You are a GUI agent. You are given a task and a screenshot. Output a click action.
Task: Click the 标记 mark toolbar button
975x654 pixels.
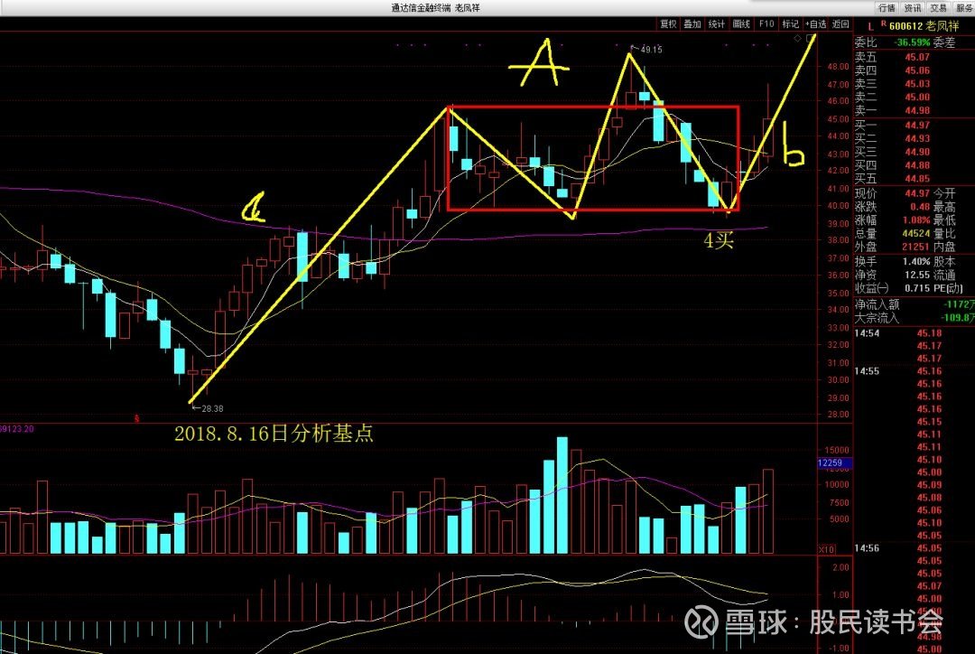(790, 23)
